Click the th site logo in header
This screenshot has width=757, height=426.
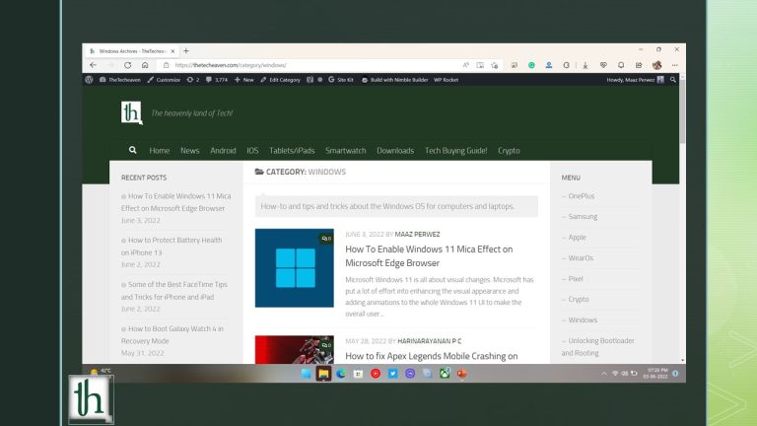coord(132,113)
